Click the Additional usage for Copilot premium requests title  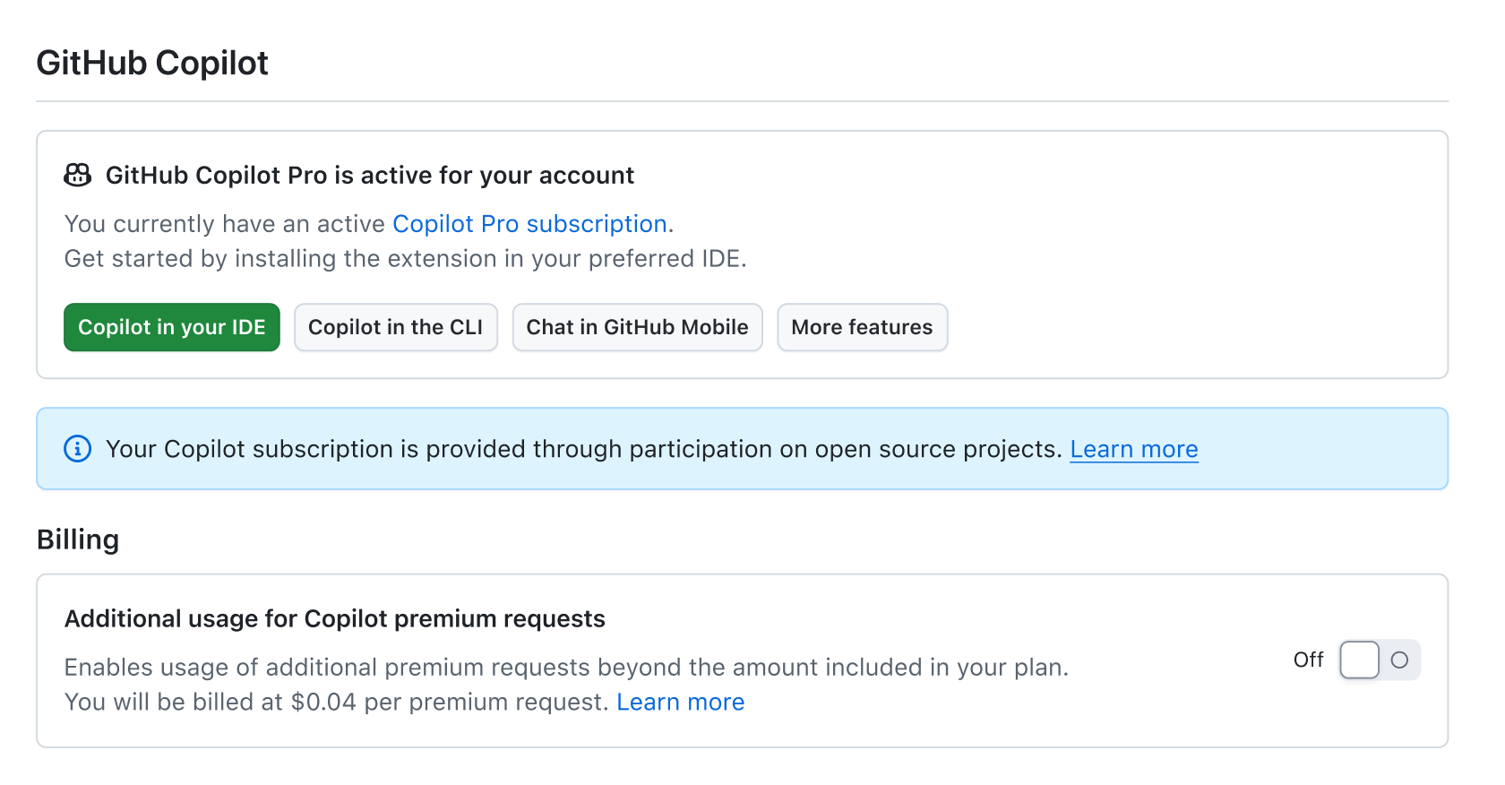[x=335, y=618]
